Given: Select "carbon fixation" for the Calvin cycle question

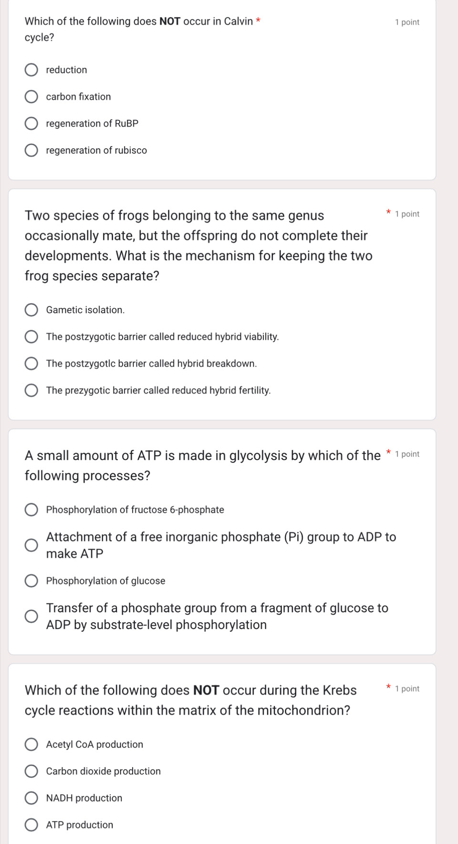Looking at the screenshot, I should pos(31,97).
